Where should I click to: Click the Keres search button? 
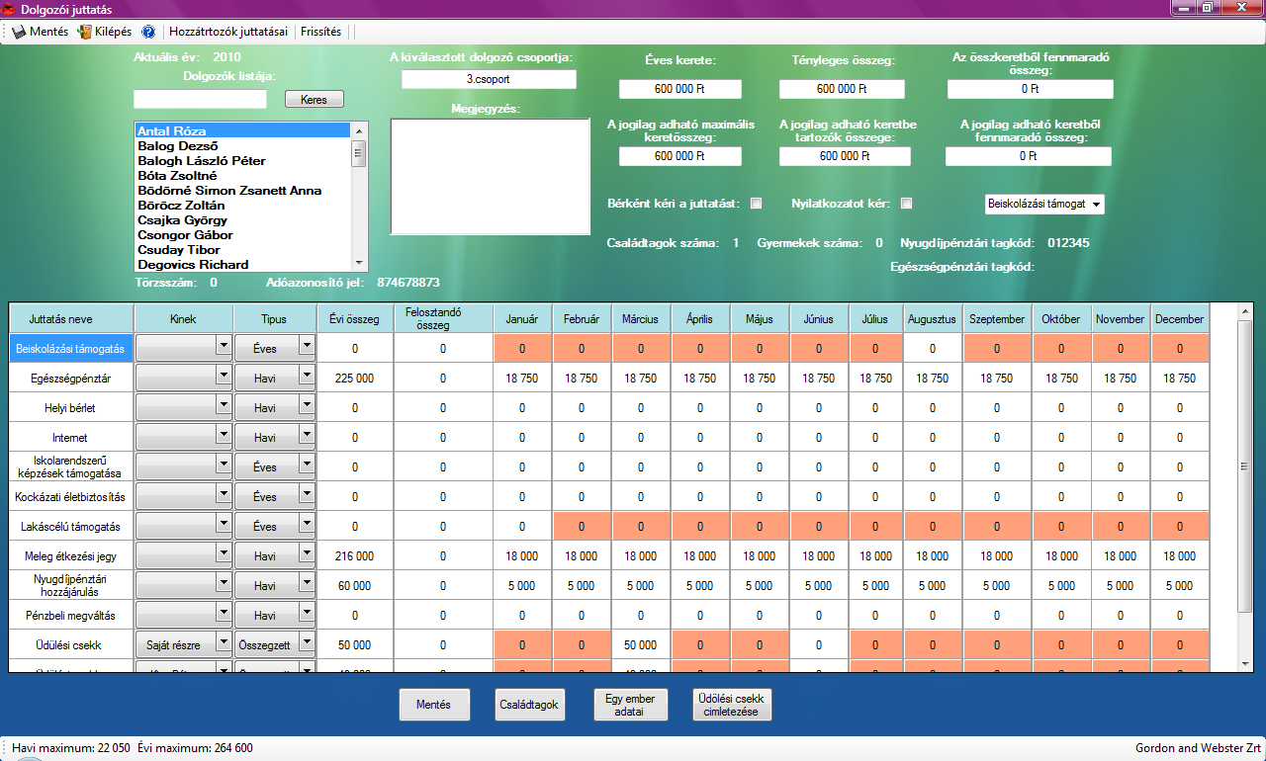[314, 100]
